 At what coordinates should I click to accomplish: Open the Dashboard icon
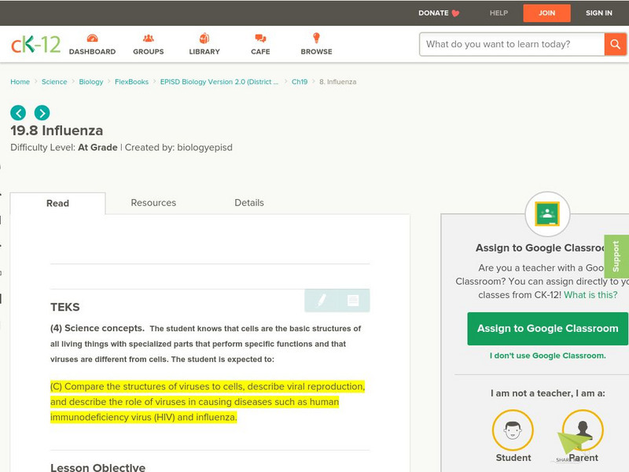point(92,39)
